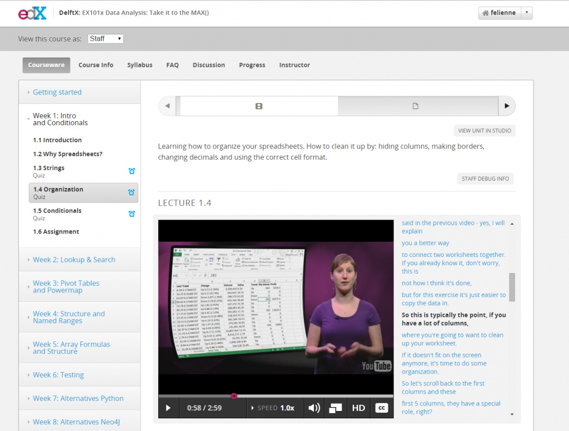This screenshot has height=431, width=569.
Task: Toggle closed captions with CC button
Action: (x=382, y=408)
